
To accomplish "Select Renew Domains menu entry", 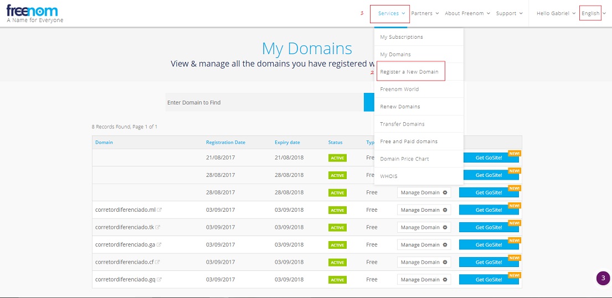I will click(x=419, y=107).
